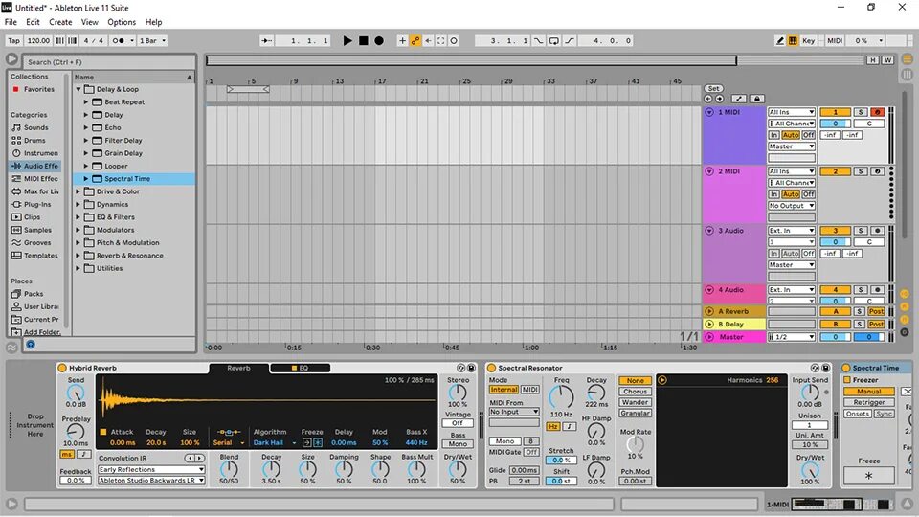Turn off Hybrid Reverb device activator
Image resolution: width=919 pixels, height=517 pixels.
click(x=62, y=368)
